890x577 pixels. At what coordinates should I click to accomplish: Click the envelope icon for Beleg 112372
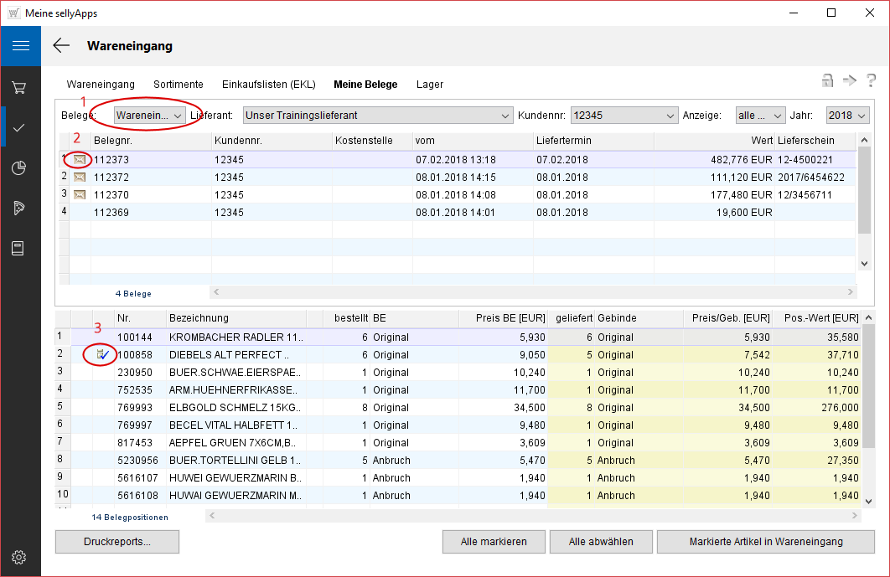click(x=80, y=177)
